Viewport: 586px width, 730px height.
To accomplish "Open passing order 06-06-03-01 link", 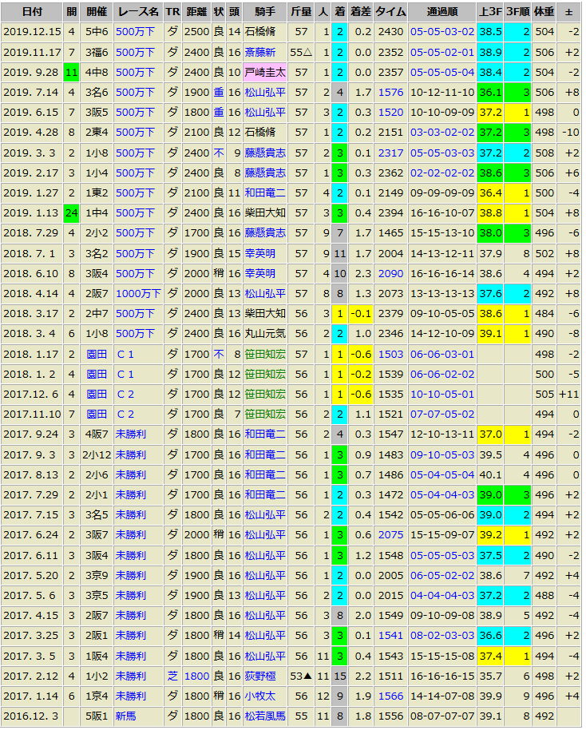I will click(441, 354).
